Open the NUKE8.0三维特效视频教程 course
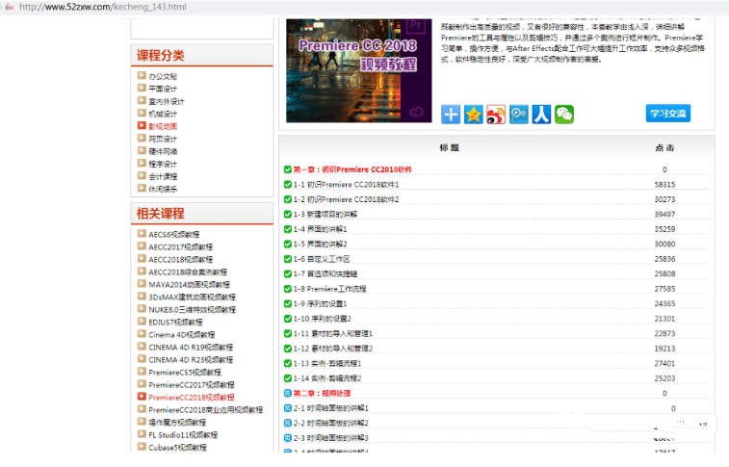The image size is (729, 467). 192,310
